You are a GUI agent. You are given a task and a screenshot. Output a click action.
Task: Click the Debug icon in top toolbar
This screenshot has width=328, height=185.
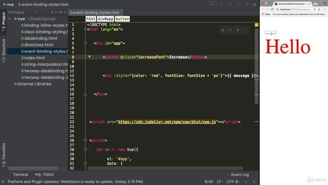point(230,5)
